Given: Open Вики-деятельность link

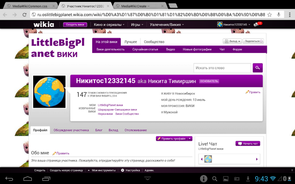Looking at the screenshot, I should click(111, 49).
